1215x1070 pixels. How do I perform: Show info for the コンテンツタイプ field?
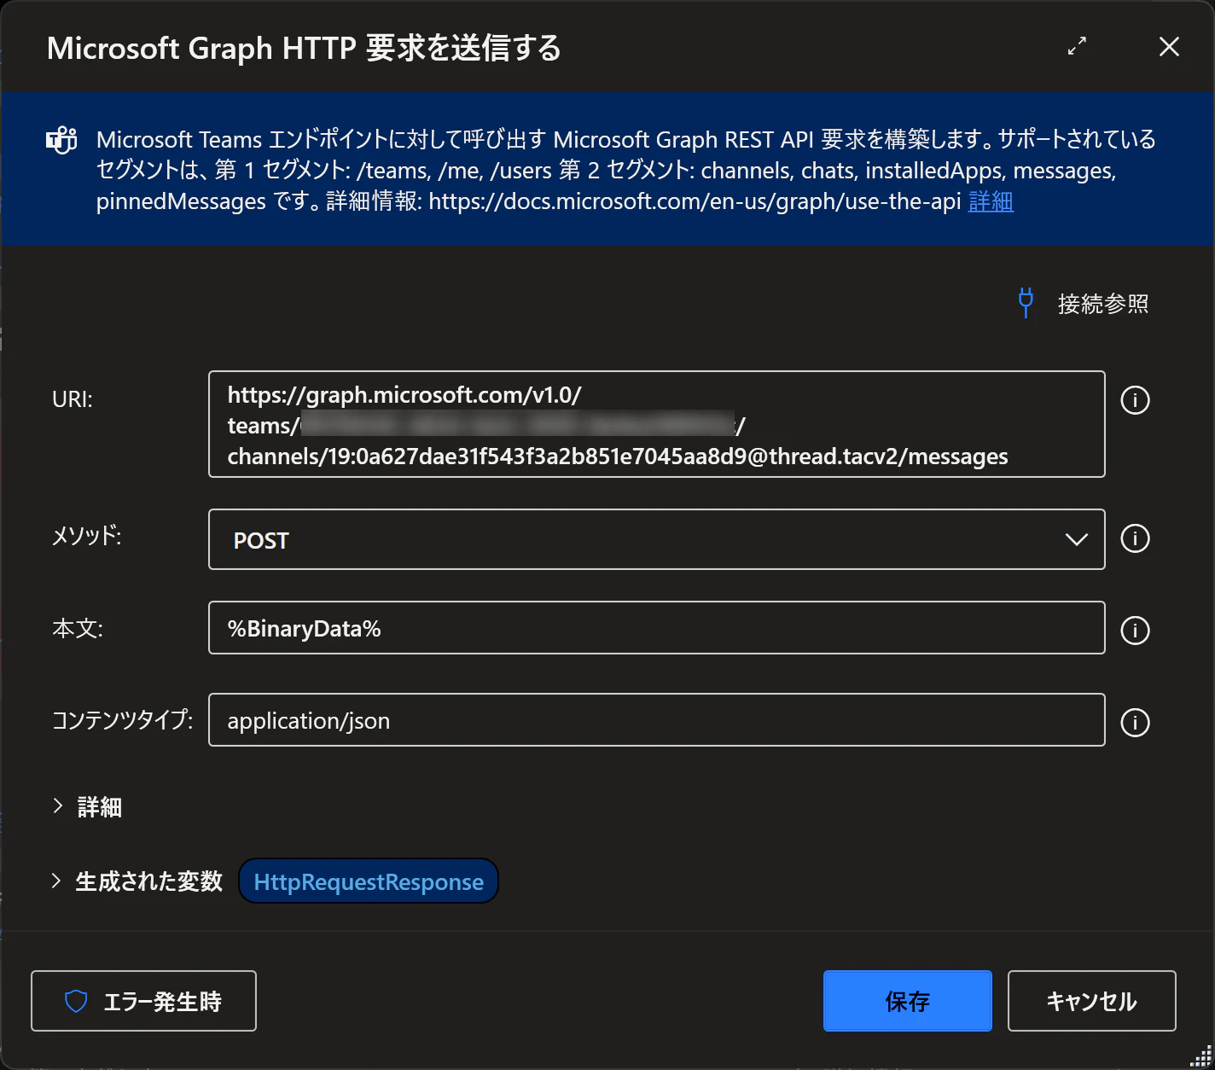1135,722
